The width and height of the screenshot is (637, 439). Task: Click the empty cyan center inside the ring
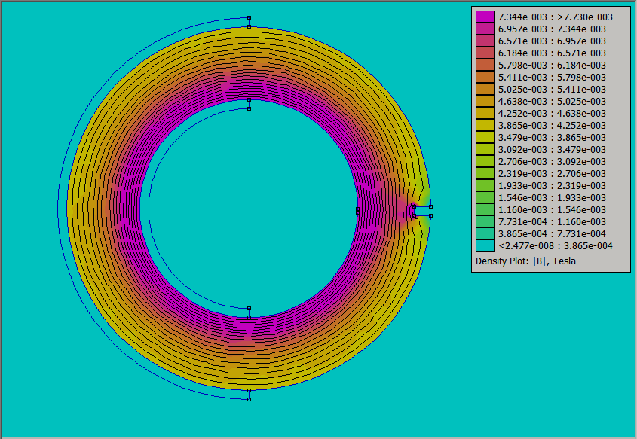point(249,209)
